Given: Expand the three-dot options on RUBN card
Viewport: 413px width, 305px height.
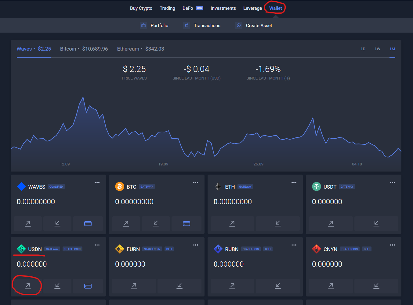Looking at the screenshot, I should click(294, 245).
